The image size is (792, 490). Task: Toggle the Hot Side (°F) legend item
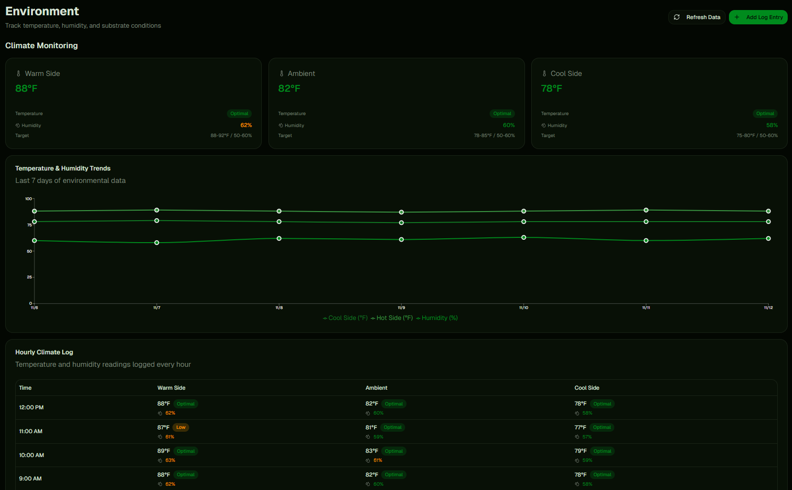coord(394,318)
